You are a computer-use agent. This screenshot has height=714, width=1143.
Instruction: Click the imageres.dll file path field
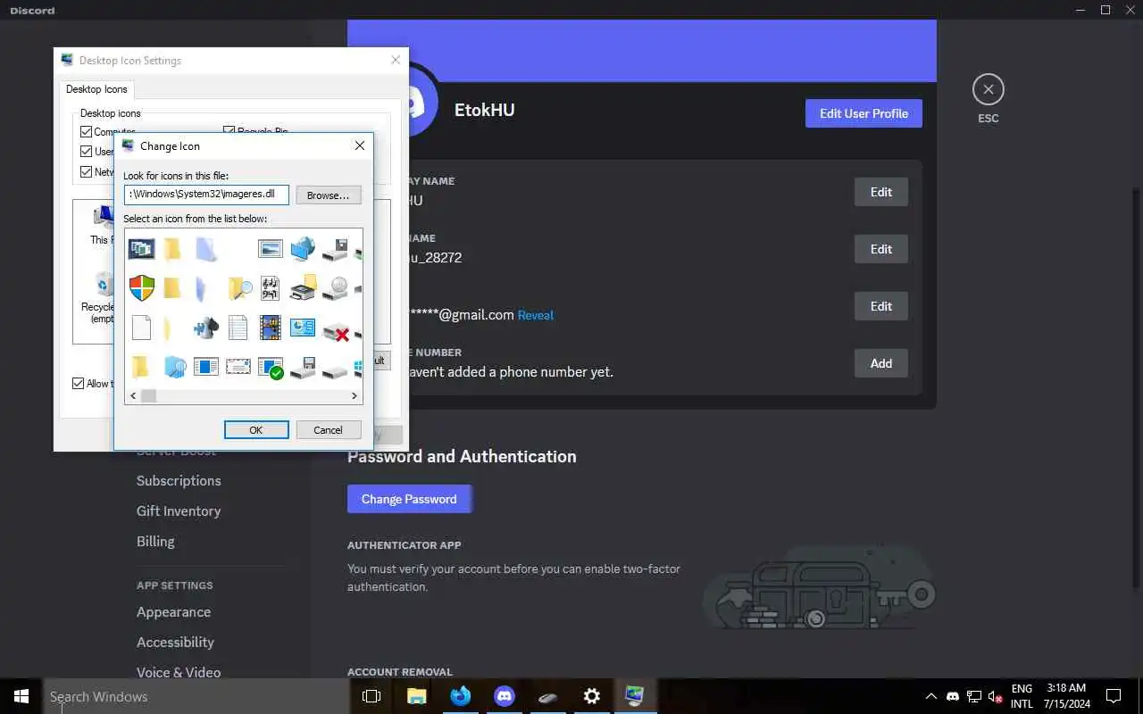(x=206, y=194)
